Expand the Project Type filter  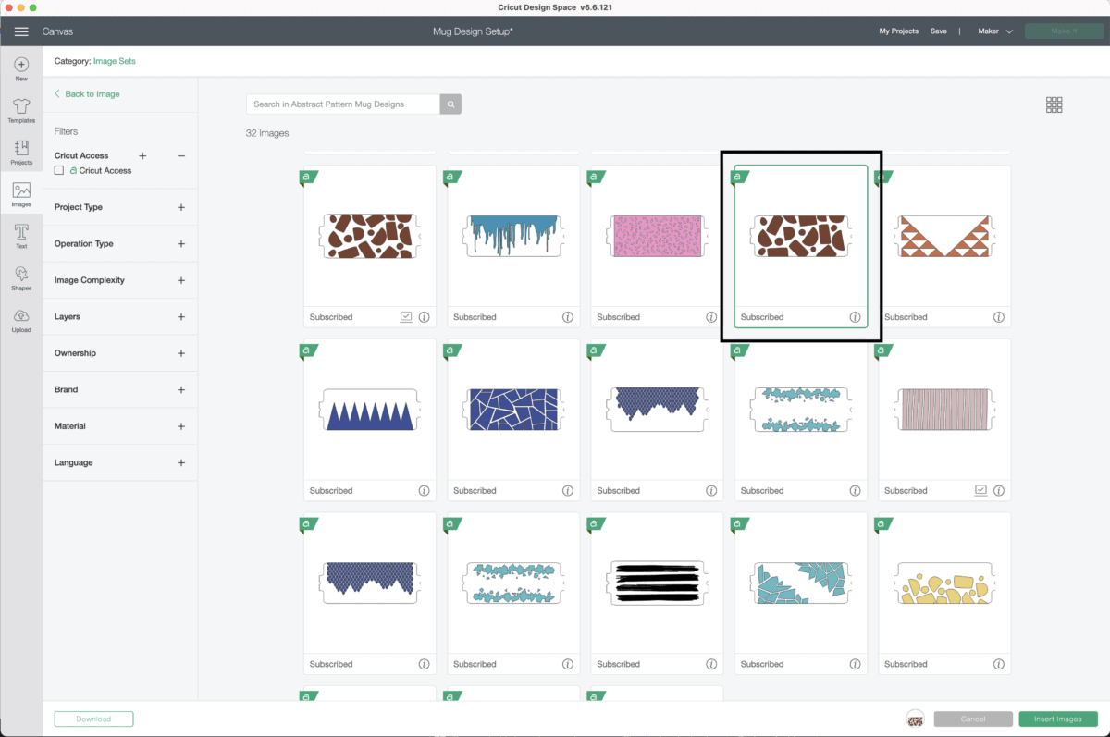[x=181, y=207]
